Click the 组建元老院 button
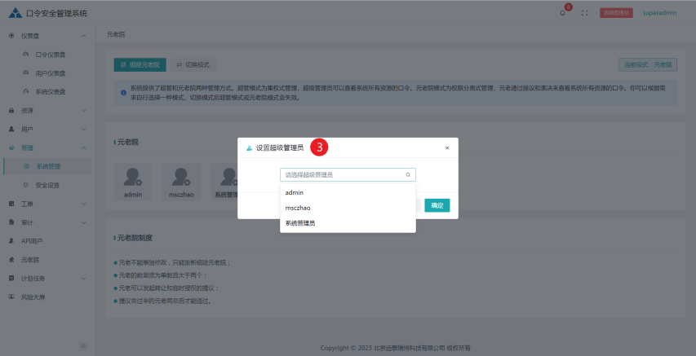The width and height of the screenshot is (696, 356). [140, 64]
